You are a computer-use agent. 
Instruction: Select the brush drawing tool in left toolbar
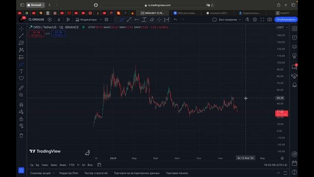pos(21,64)
